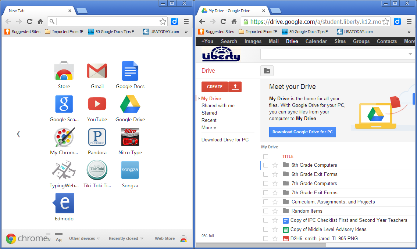Click the new folder icon in Drive

[267, 71]
